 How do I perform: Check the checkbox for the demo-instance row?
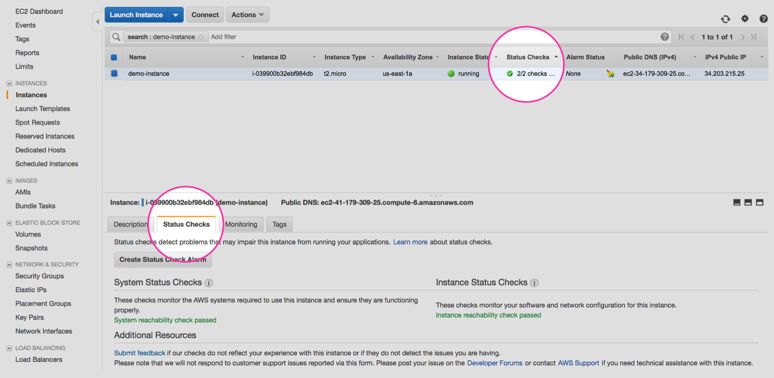point(114,73)
